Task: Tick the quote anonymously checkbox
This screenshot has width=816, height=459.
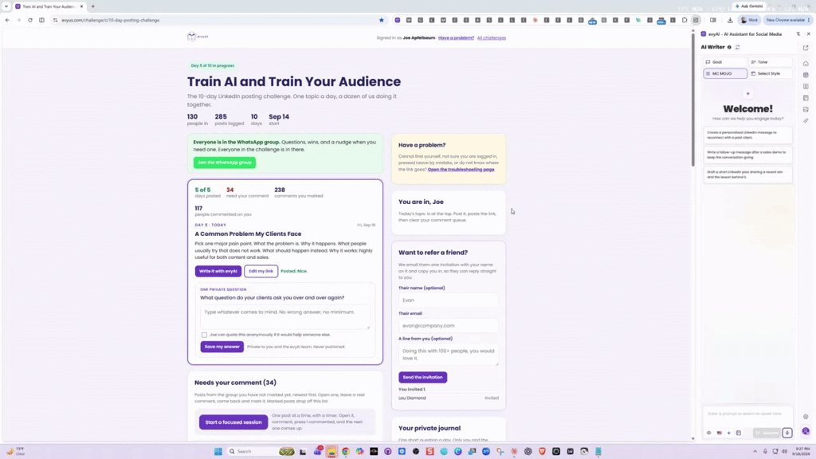Action: [x=204, y=335]
